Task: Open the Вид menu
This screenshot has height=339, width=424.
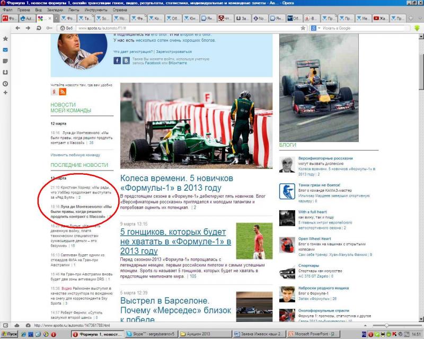Action: coord(38,10)
